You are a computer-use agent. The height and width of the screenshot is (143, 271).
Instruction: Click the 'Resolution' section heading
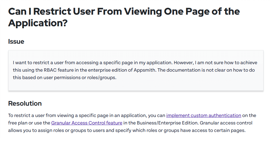pos(25,103)
